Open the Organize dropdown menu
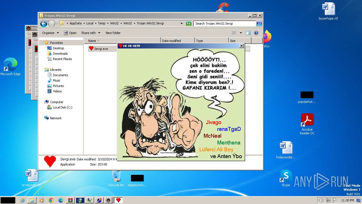This screenshot has width=362, height=204. 50,33
